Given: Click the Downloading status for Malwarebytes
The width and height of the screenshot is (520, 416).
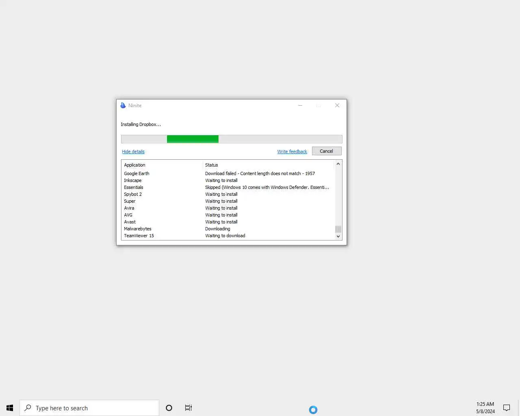Looking at the screenshot, I should coord(218,229).
